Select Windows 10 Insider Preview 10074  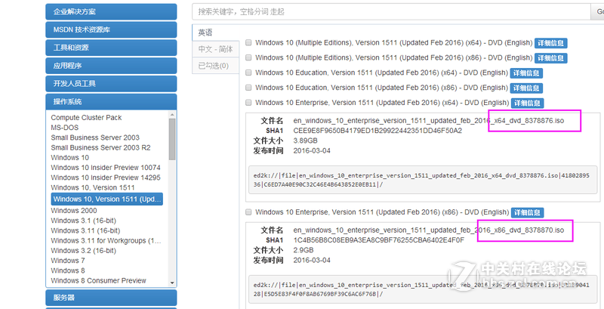click(106, 168)
